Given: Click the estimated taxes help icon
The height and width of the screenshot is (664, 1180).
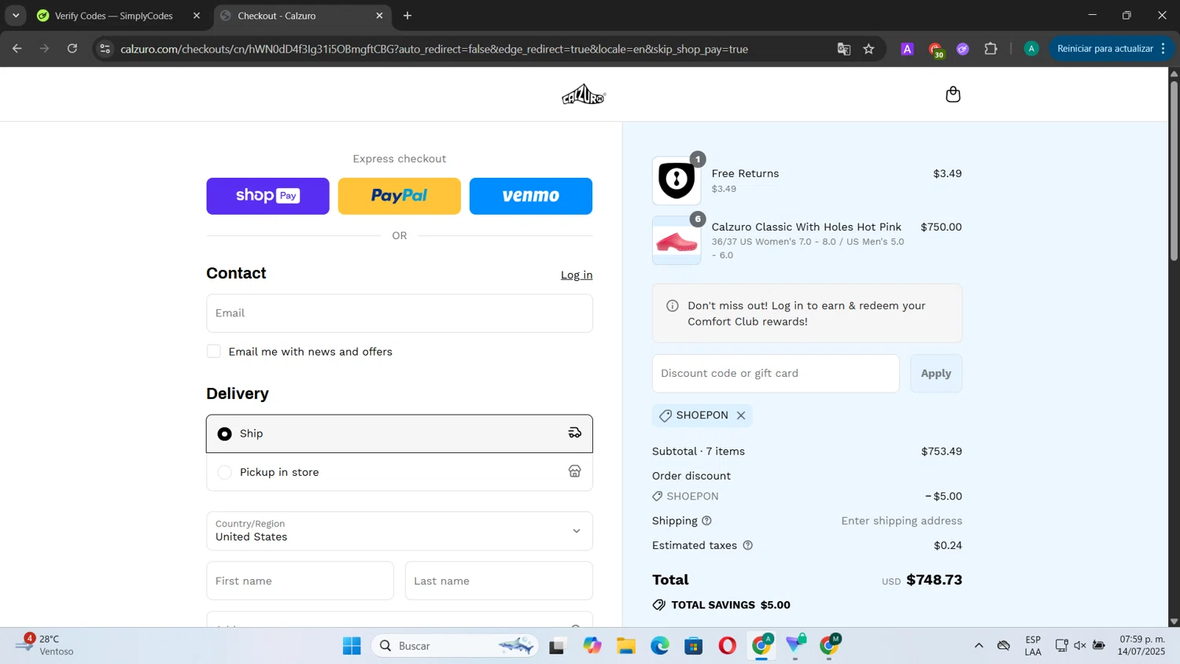Looking at the screenshot, I should coord(747,545).
